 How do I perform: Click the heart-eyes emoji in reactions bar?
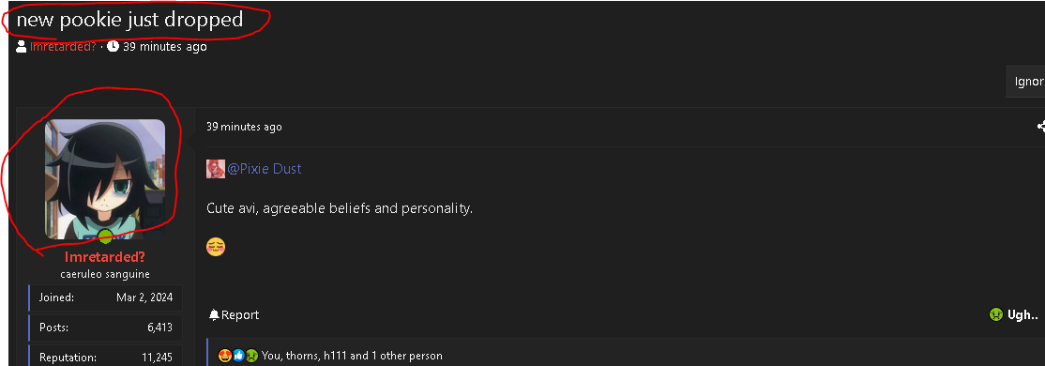(224, 356)
